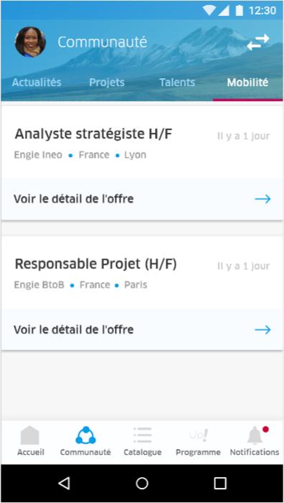Tap the Android recent apps square
The image size is (284, 503).
click(220, 483)
